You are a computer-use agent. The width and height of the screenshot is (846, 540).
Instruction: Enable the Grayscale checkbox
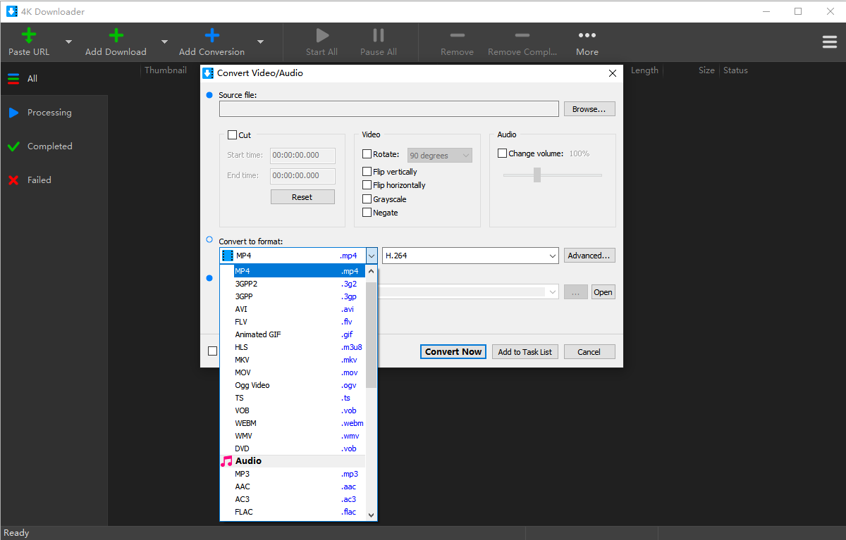(x=367, y=199)
